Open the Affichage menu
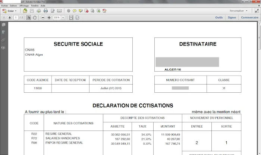 (x=24, y=6)
